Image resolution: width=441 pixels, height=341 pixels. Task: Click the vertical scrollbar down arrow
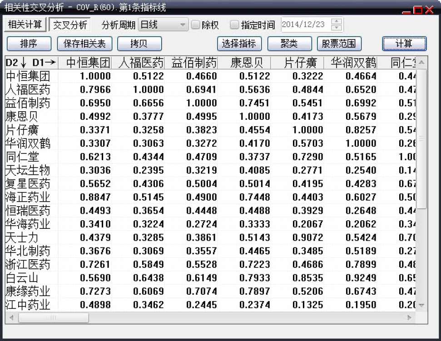point(421,305)
